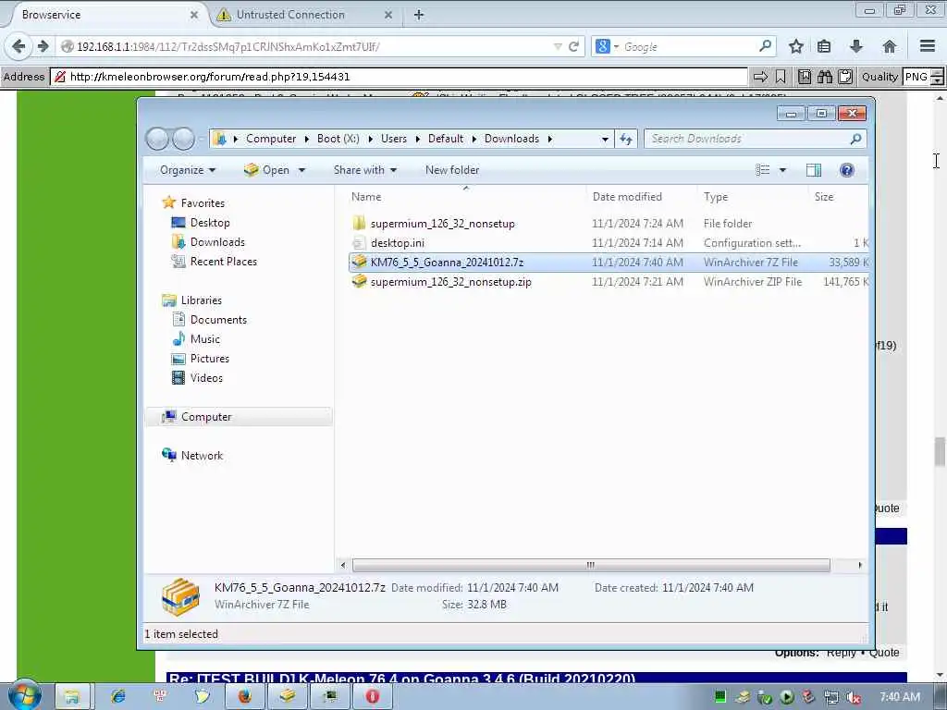
Task: Click Explorer back navigation button
Action: point(157,139)
